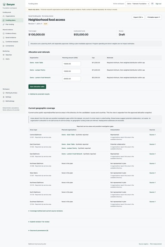Open the Printable report
The width and height of the screenshot is (165, 247).
pos(154,17)
